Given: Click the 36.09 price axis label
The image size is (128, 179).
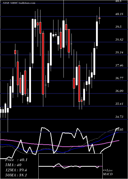Looking at the screenshot, I should click(119, 91).
